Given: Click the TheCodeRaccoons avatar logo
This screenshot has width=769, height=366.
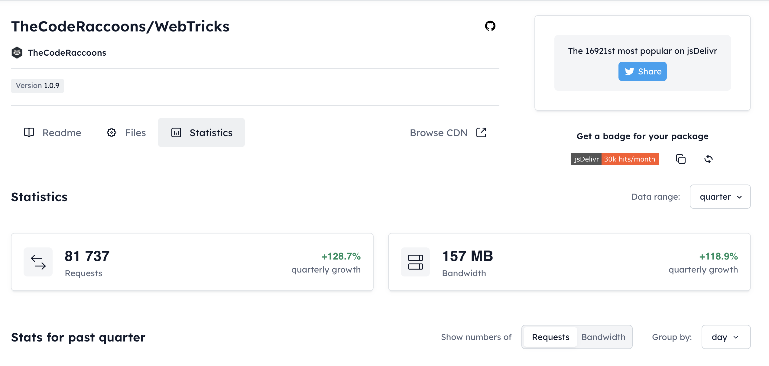Looking at the screenshot, I should coord(17,53).
